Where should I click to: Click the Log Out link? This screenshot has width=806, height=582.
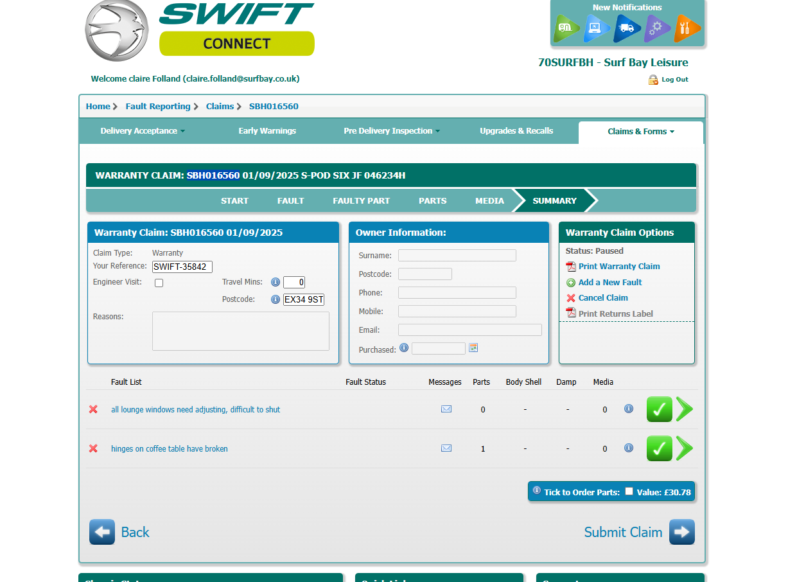(675, 80)
